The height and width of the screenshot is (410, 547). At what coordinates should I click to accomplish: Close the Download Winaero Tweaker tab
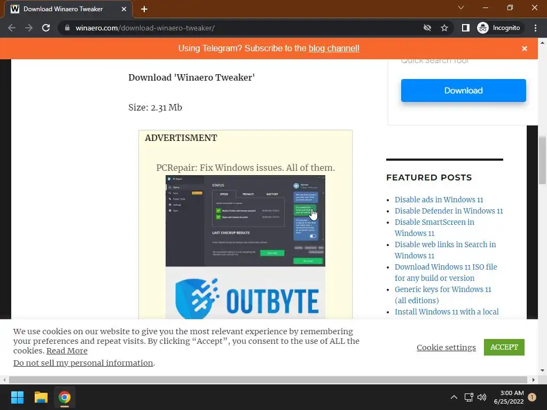click(x=124, y=9)
